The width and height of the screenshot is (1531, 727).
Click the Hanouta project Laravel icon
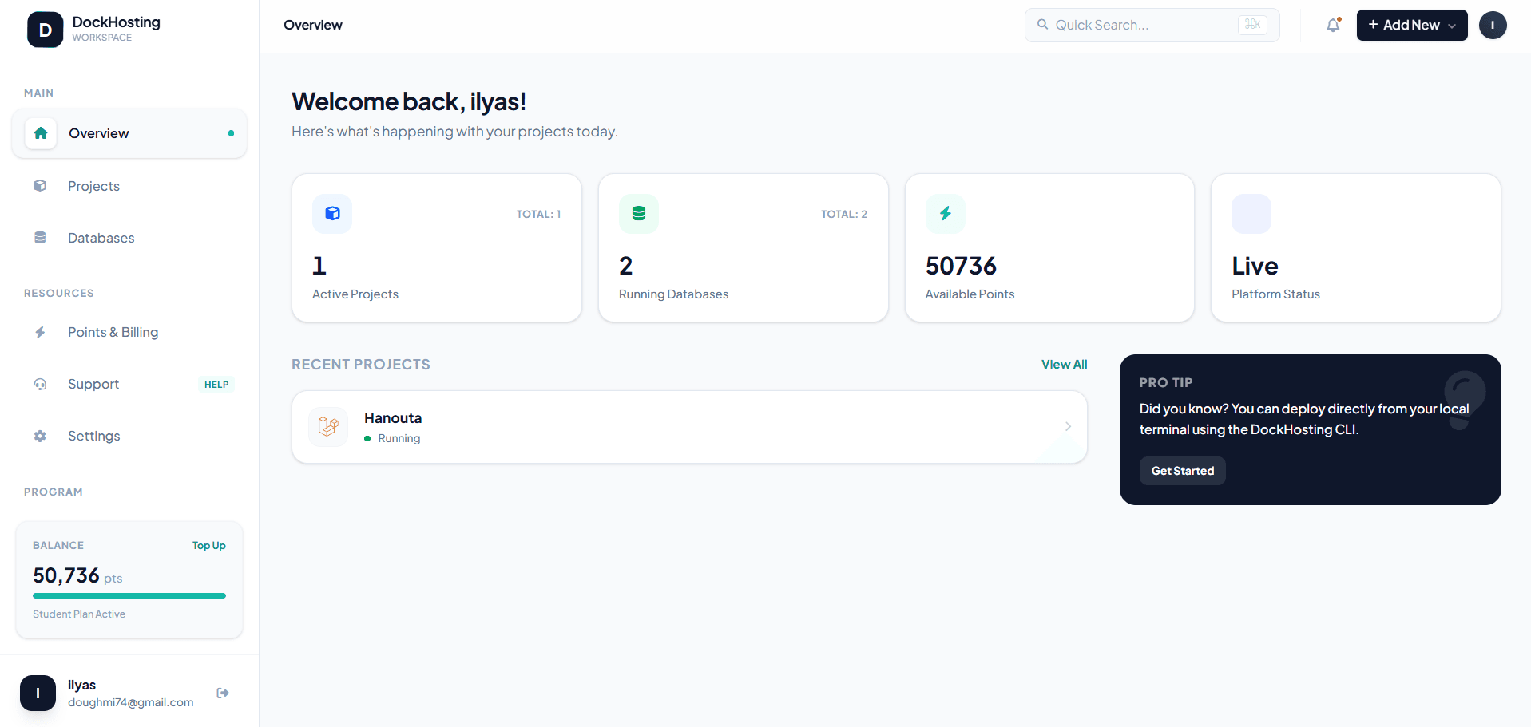tap(328, 426)
